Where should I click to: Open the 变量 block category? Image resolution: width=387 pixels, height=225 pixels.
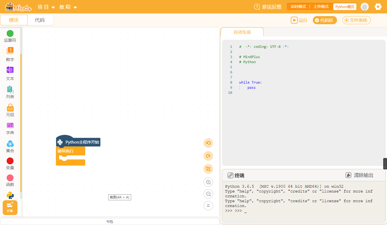(x=10, y=164)
